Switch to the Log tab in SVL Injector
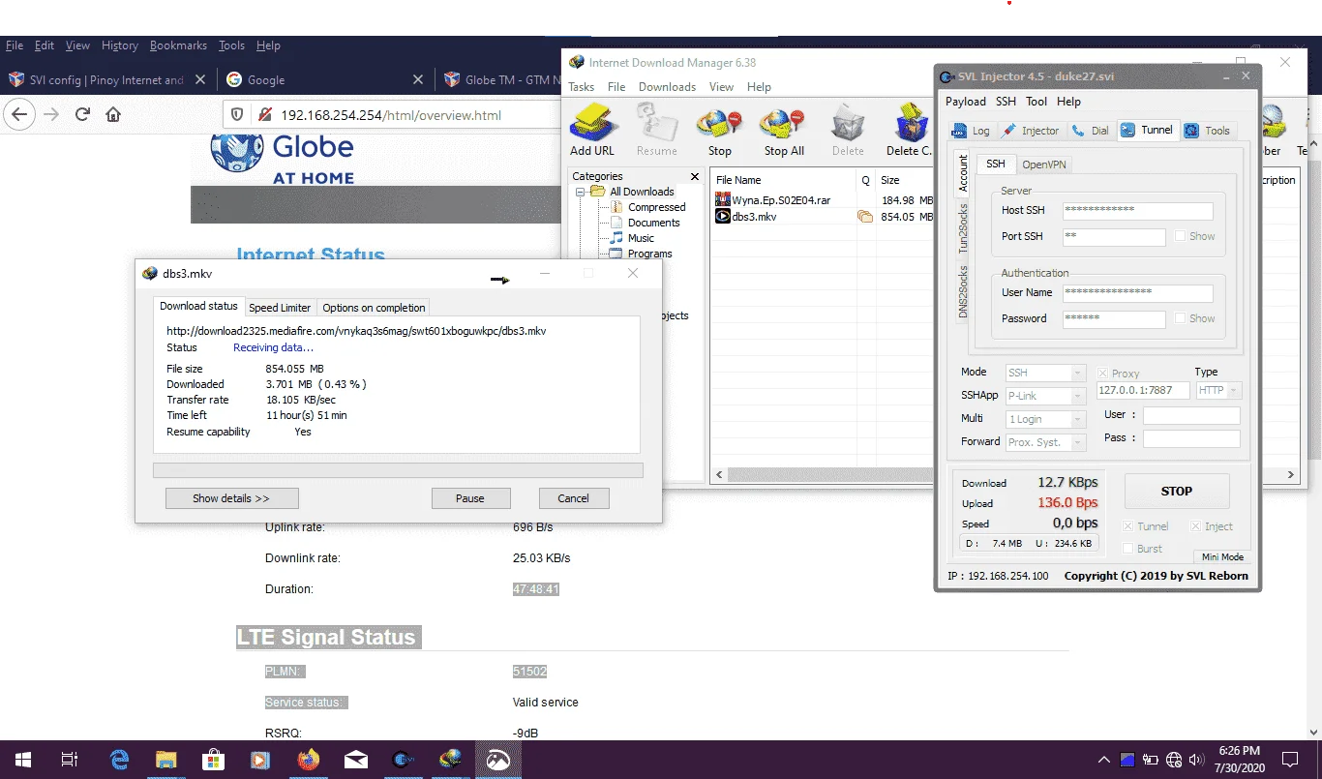 tap(972, 131)
